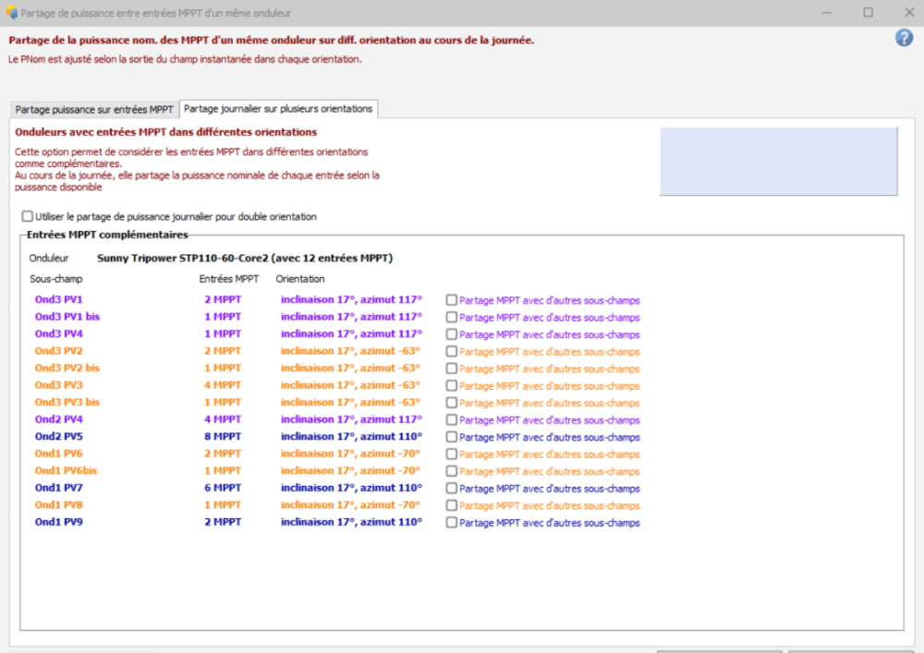Check MPPT sharing box for Ond1 PV9
The height and width of the screenshot is (653, 924).
point(452,522)
